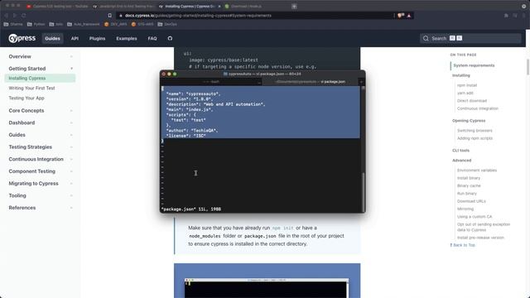The width and height of the screenshot is (530, 298).
Task: Expand the Testing Strategies sidebar section
Action: [41, 147]
